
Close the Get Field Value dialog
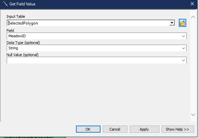click(x=192, y=4)
